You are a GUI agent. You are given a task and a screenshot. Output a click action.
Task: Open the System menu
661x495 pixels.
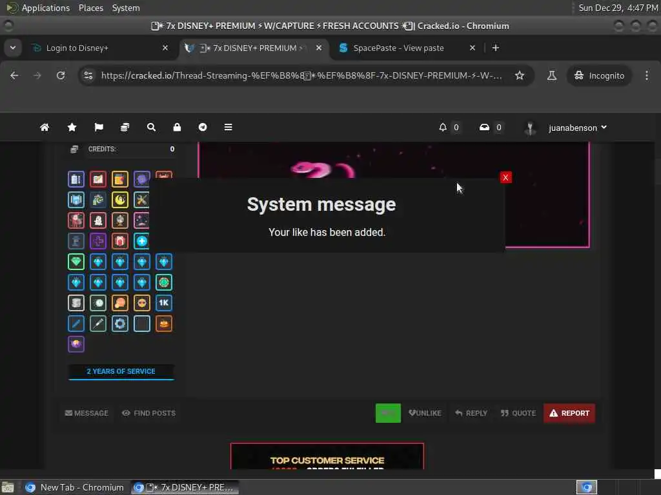[x=126, y=8]
